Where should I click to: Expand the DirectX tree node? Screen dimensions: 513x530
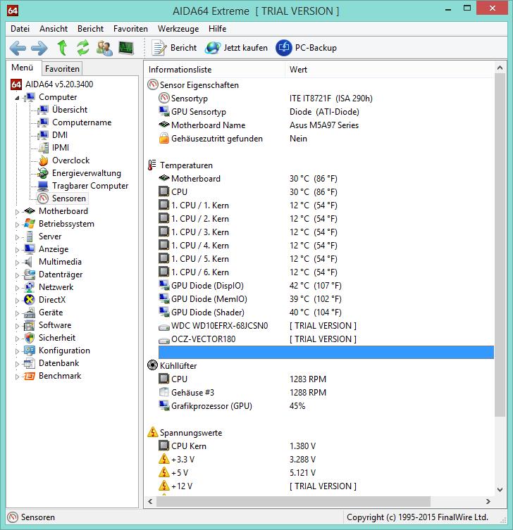[17, 301]
